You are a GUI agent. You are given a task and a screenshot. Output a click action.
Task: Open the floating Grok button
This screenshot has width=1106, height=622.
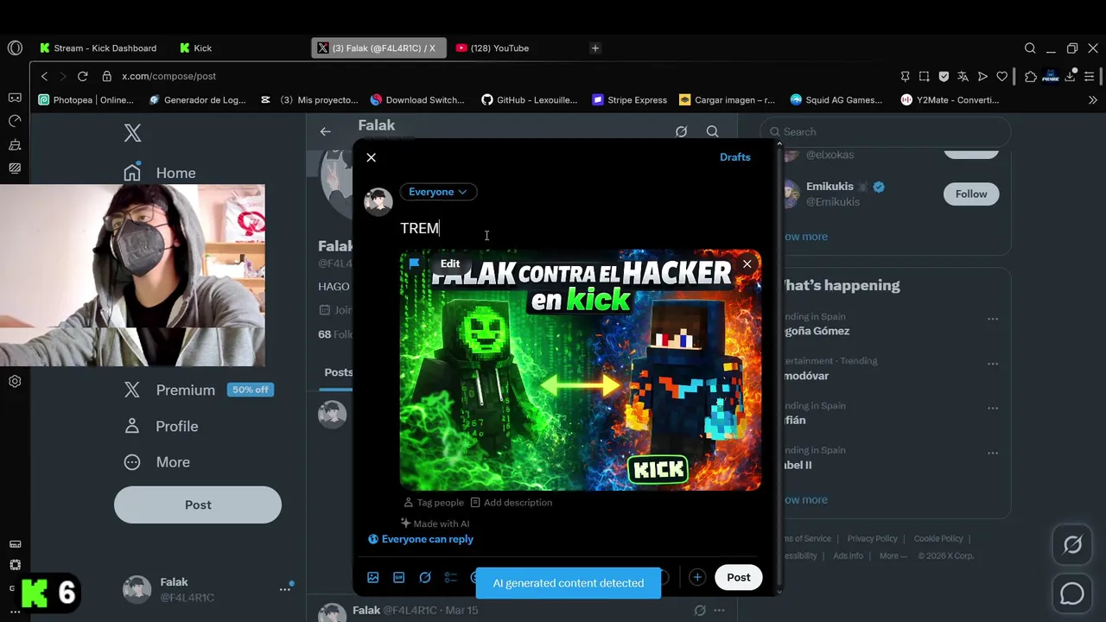coord(1072,545)
